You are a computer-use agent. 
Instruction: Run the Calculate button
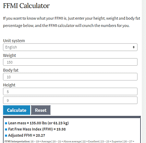pos(17,110)
